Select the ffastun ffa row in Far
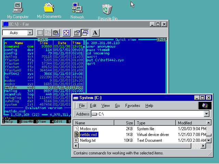 point(43,60)
